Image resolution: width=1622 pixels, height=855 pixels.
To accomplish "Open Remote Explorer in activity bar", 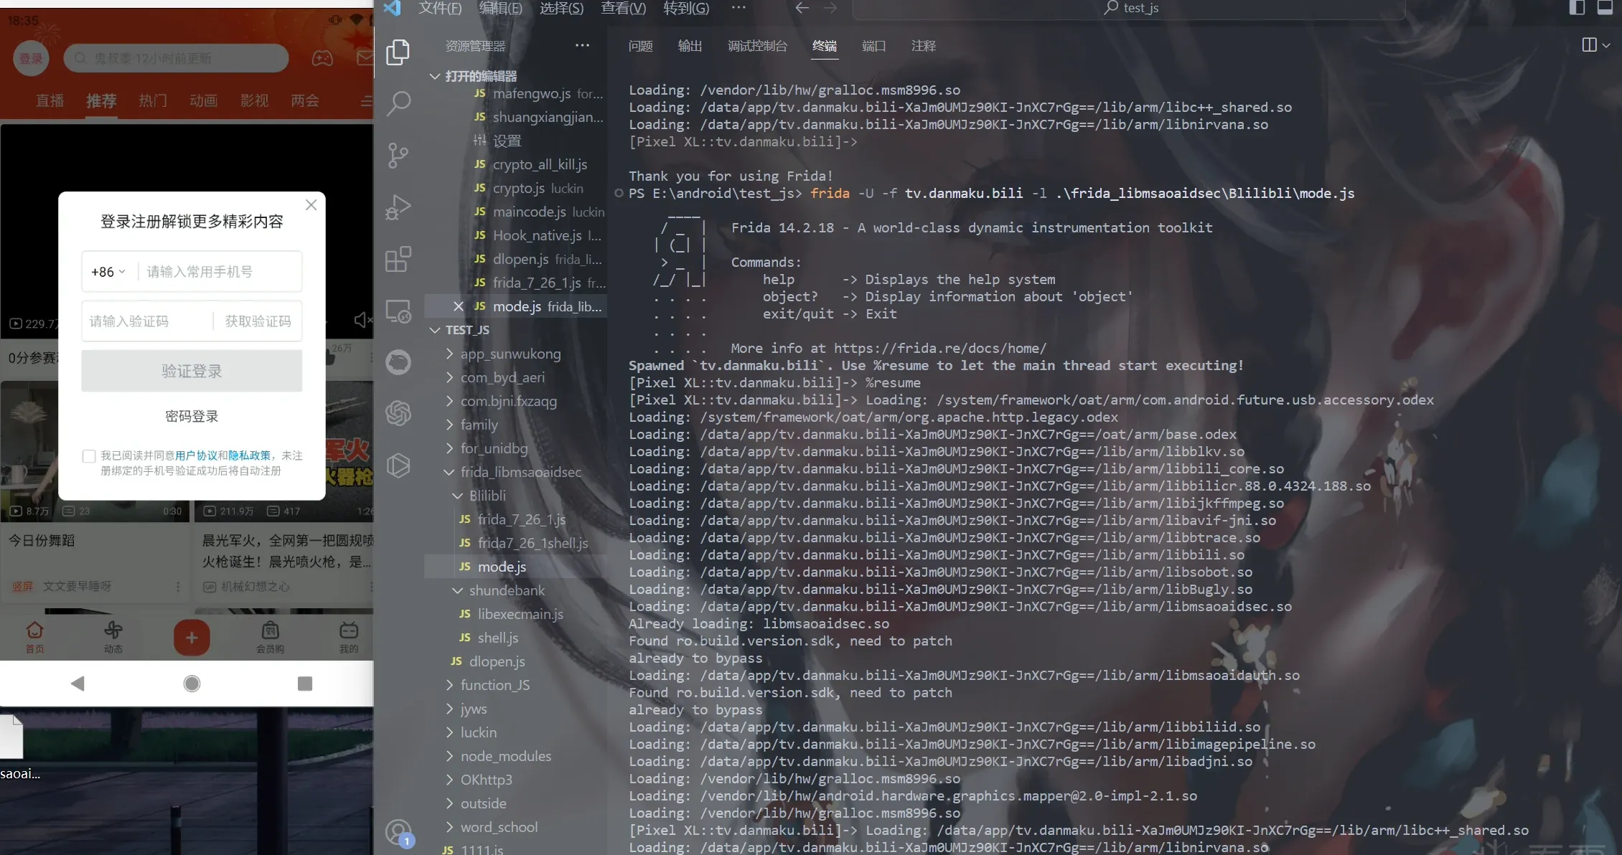I will tap(398, 311).
